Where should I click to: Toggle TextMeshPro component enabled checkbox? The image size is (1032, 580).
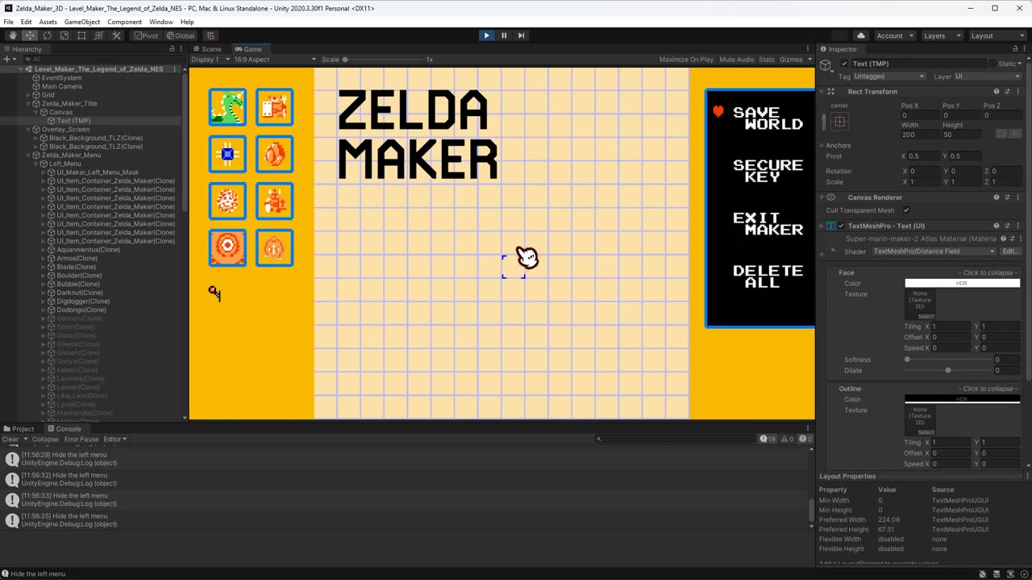[x=841, y=226]
